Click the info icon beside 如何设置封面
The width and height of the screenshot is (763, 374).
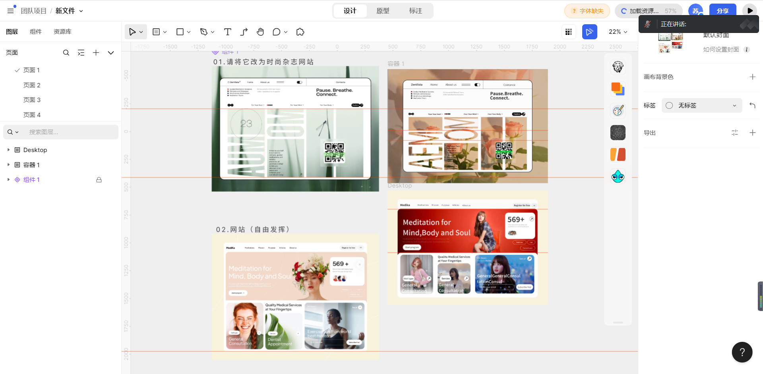747,50
